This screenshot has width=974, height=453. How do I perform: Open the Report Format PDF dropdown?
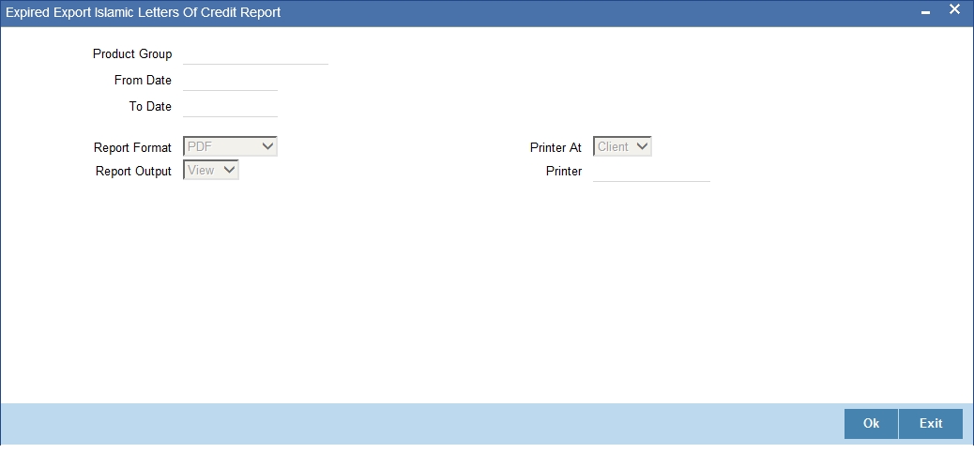[231, 146]
